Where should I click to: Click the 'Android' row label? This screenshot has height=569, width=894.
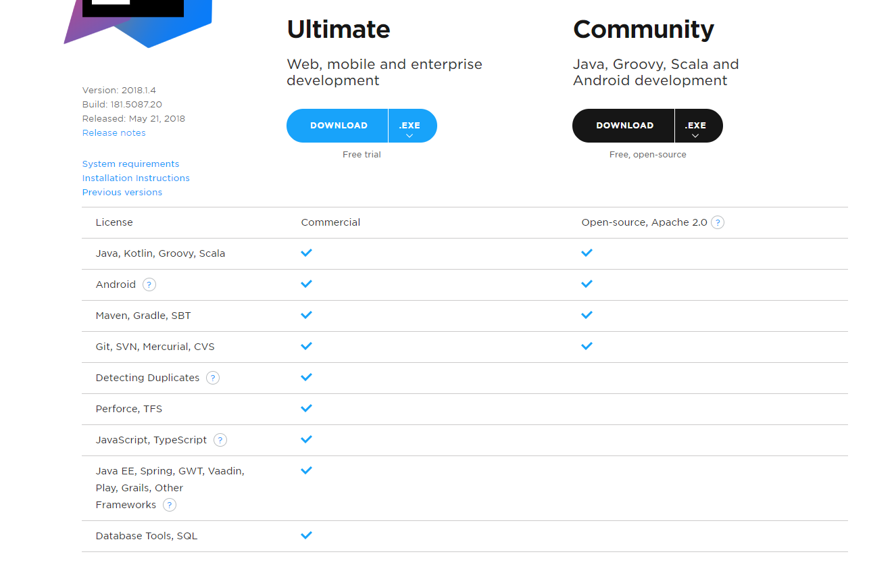116,284
